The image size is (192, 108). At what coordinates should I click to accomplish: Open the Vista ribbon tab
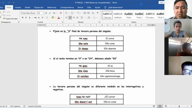89,7
